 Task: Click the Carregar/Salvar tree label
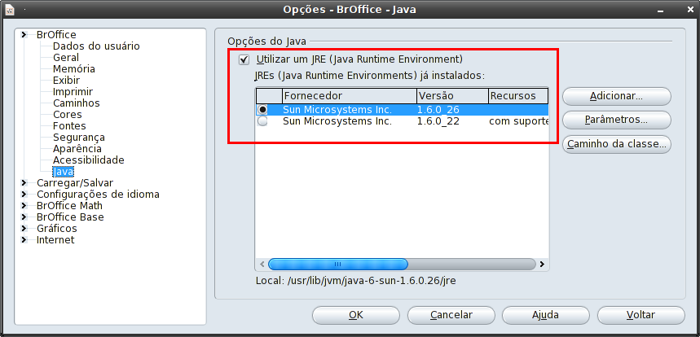(75, 183)
